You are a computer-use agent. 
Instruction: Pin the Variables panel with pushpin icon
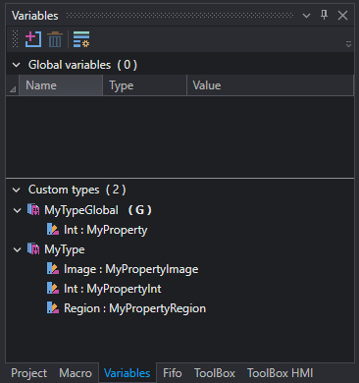tap(324, 15)
